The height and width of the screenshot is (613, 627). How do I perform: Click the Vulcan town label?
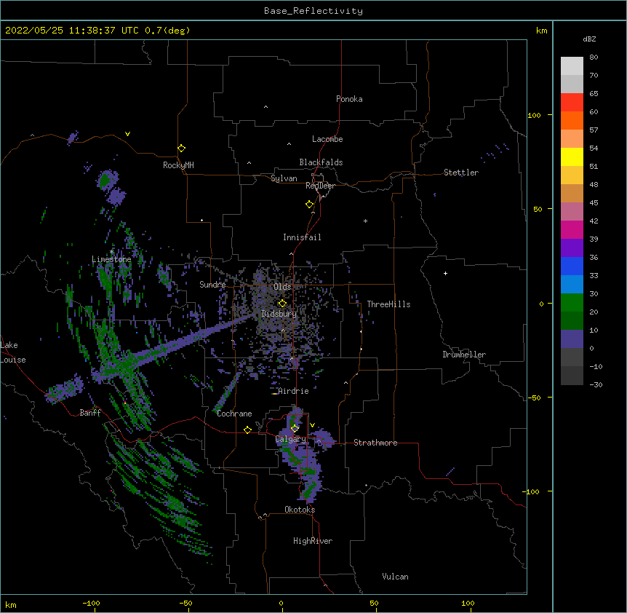click(x=395, y=577)
